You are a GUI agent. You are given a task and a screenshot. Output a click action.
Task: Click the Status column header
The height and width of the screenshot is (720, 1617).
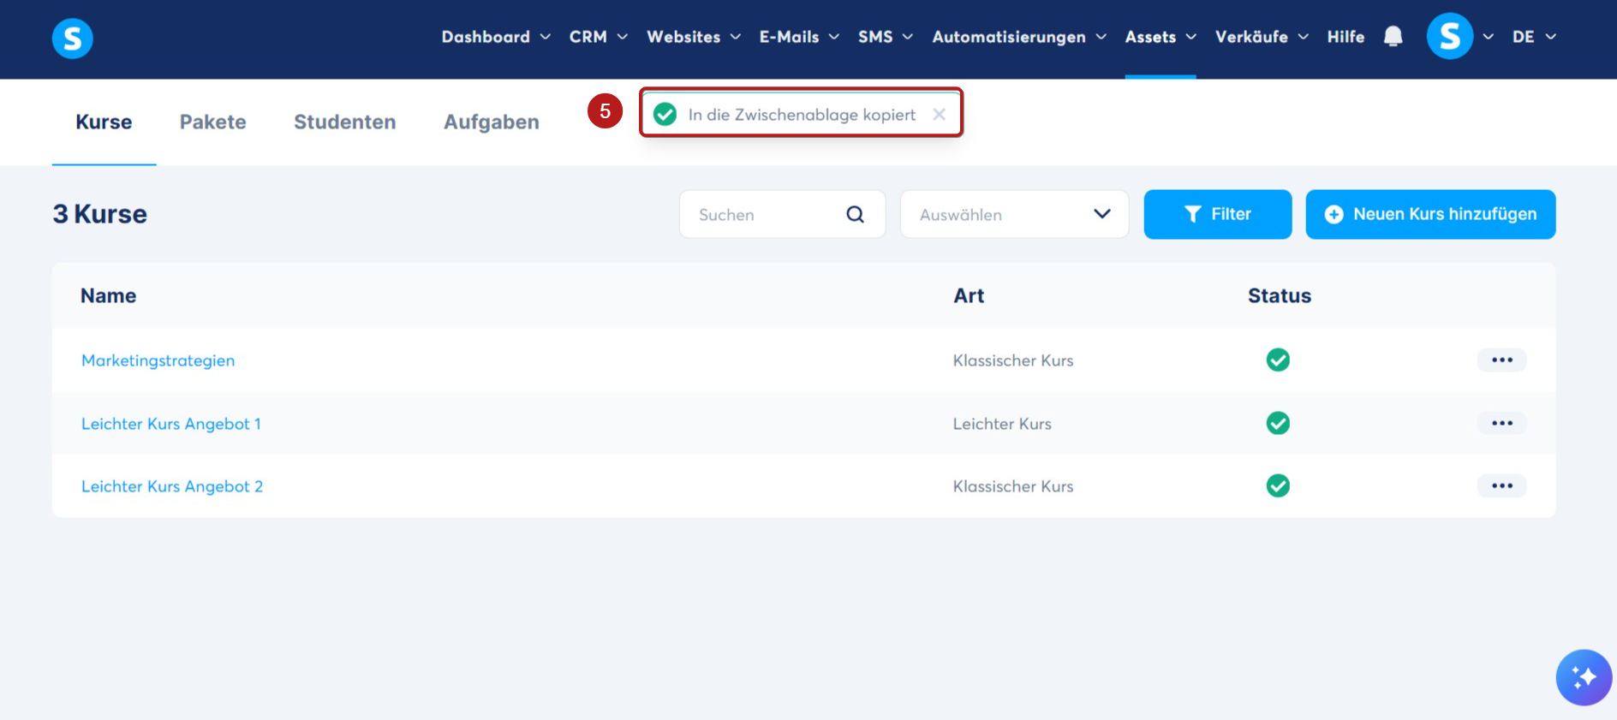point(1279,295)
